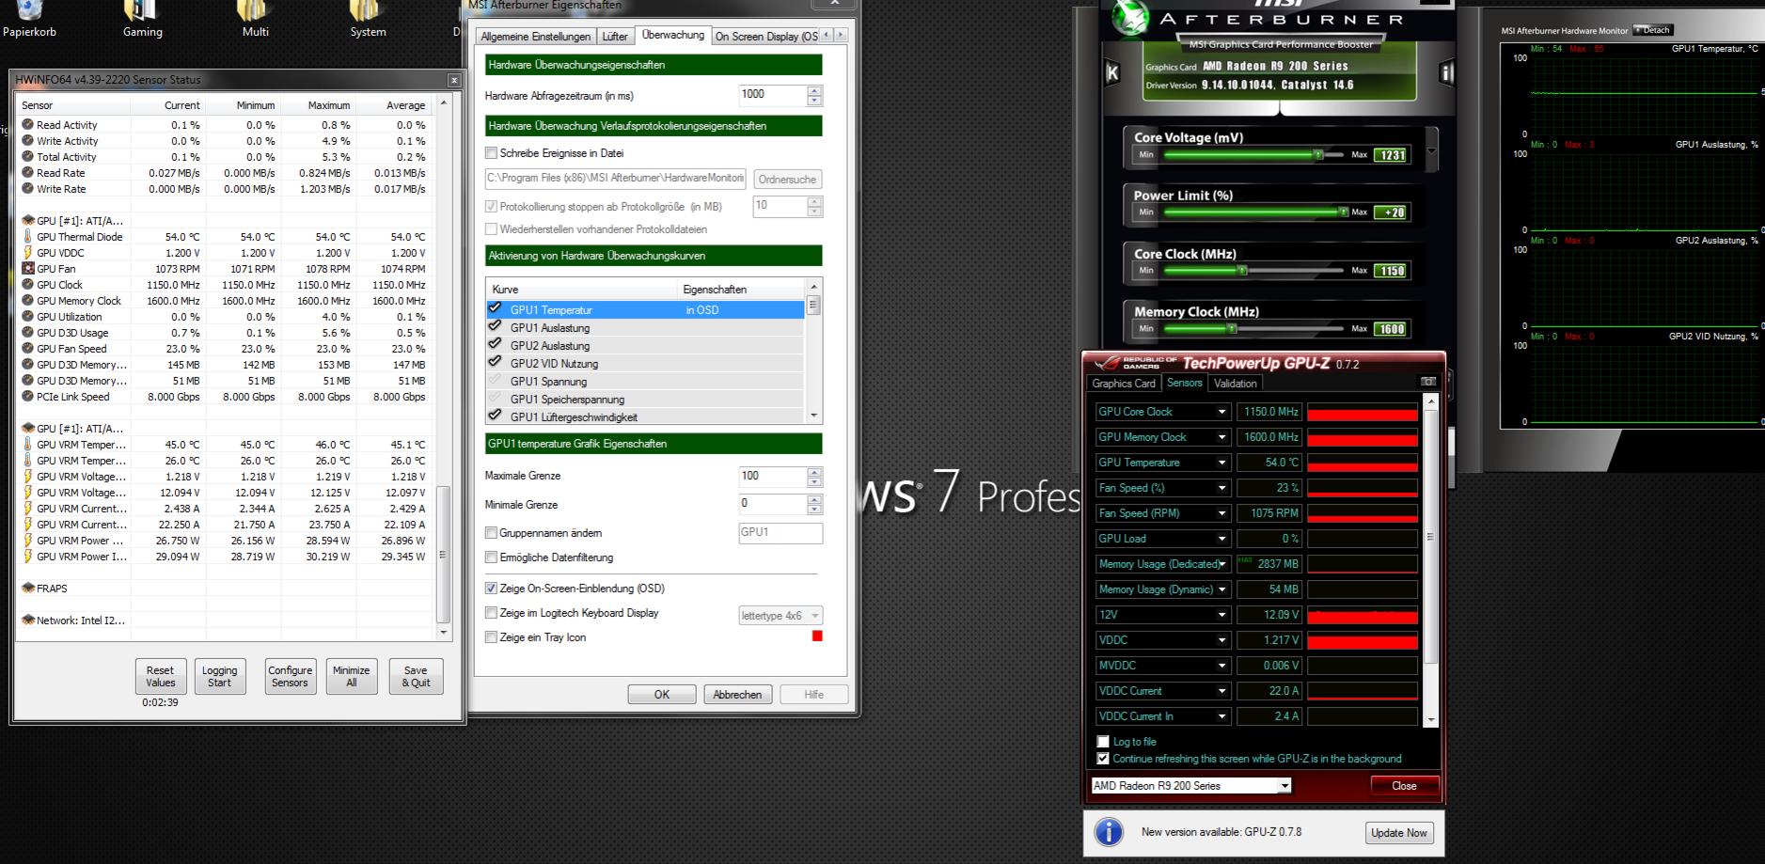Click Configure Sensors in HWiNFO
Screen dimensions: 1765x864
(x=290, y=677)
